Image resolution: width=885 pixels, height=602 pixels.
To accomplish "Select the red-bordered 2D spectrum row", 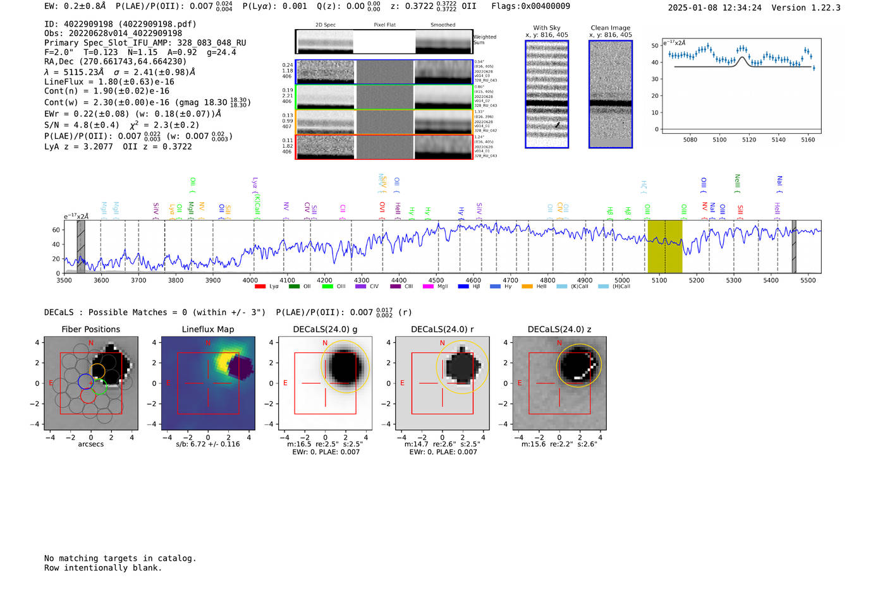I will pyautogui.click(x=384, y=147).
